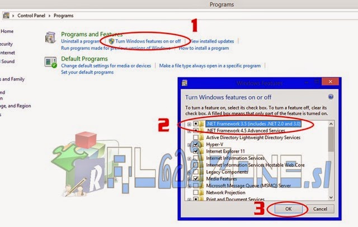Expand the Legacy Components node

pos(189,172)
